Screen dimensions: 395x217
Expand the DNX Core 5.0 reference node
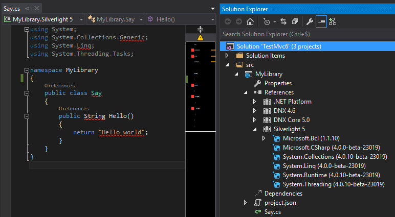(254, 120)
